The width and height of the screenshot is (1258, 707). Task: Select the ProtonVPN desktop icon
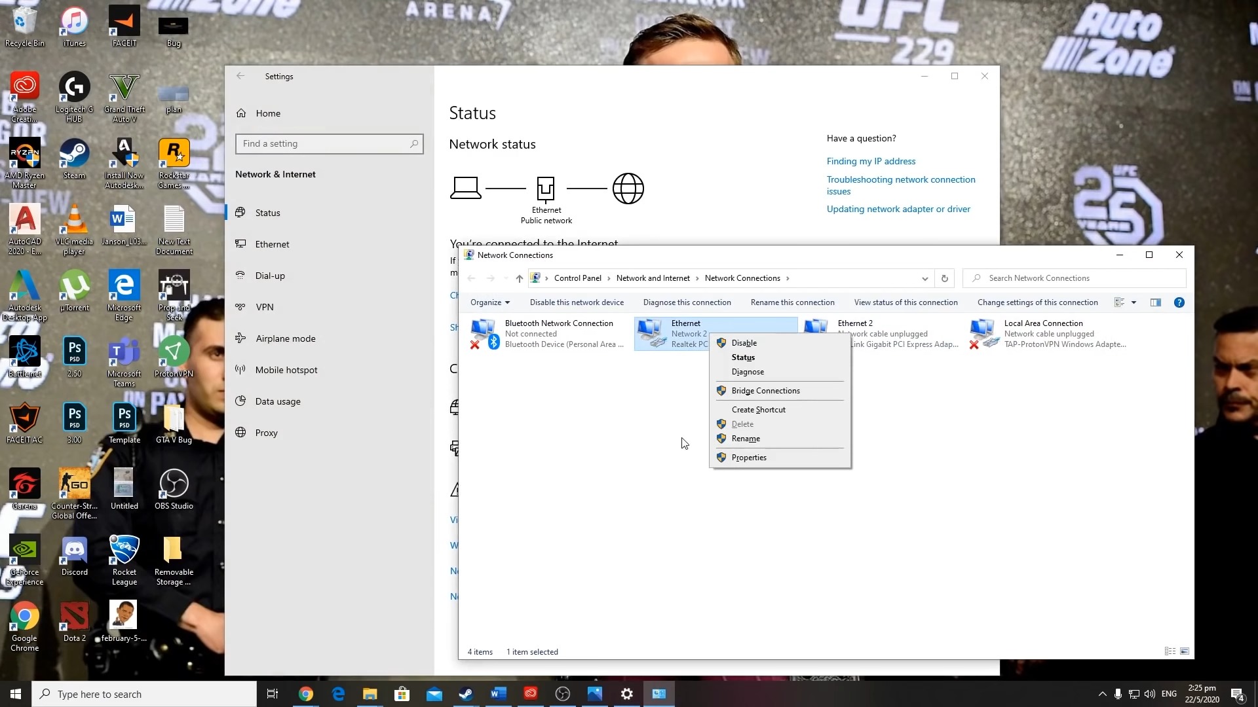tap(174, 357)
